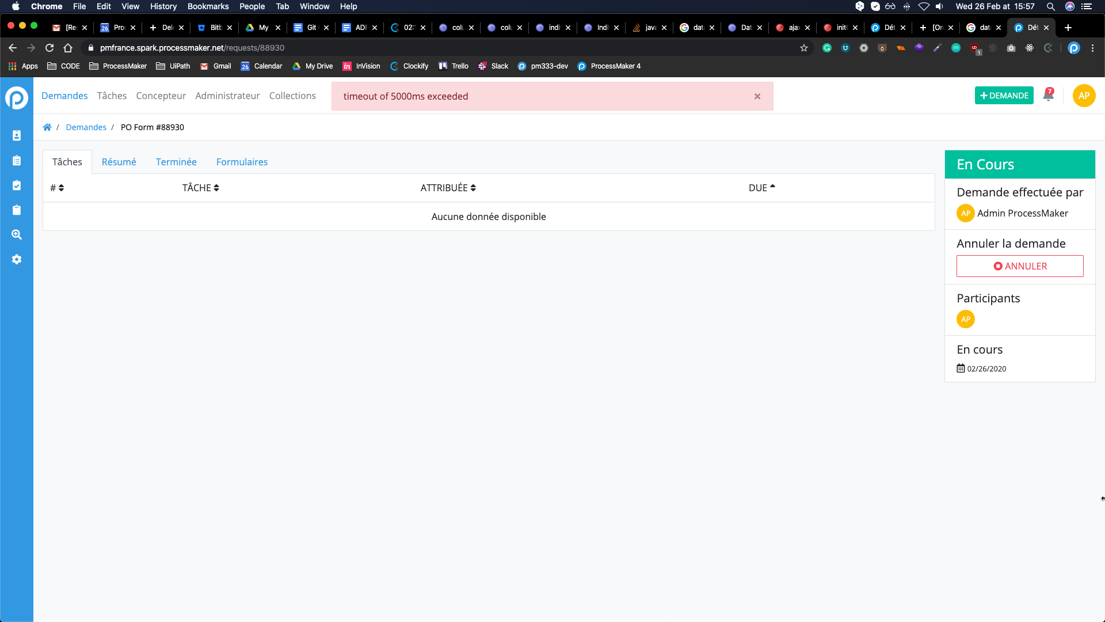Image resolution: width=1105 pixels, height=622 pixels.
Task: Open the Chrome browser options menu
Action: click(x=1093, y=48)
